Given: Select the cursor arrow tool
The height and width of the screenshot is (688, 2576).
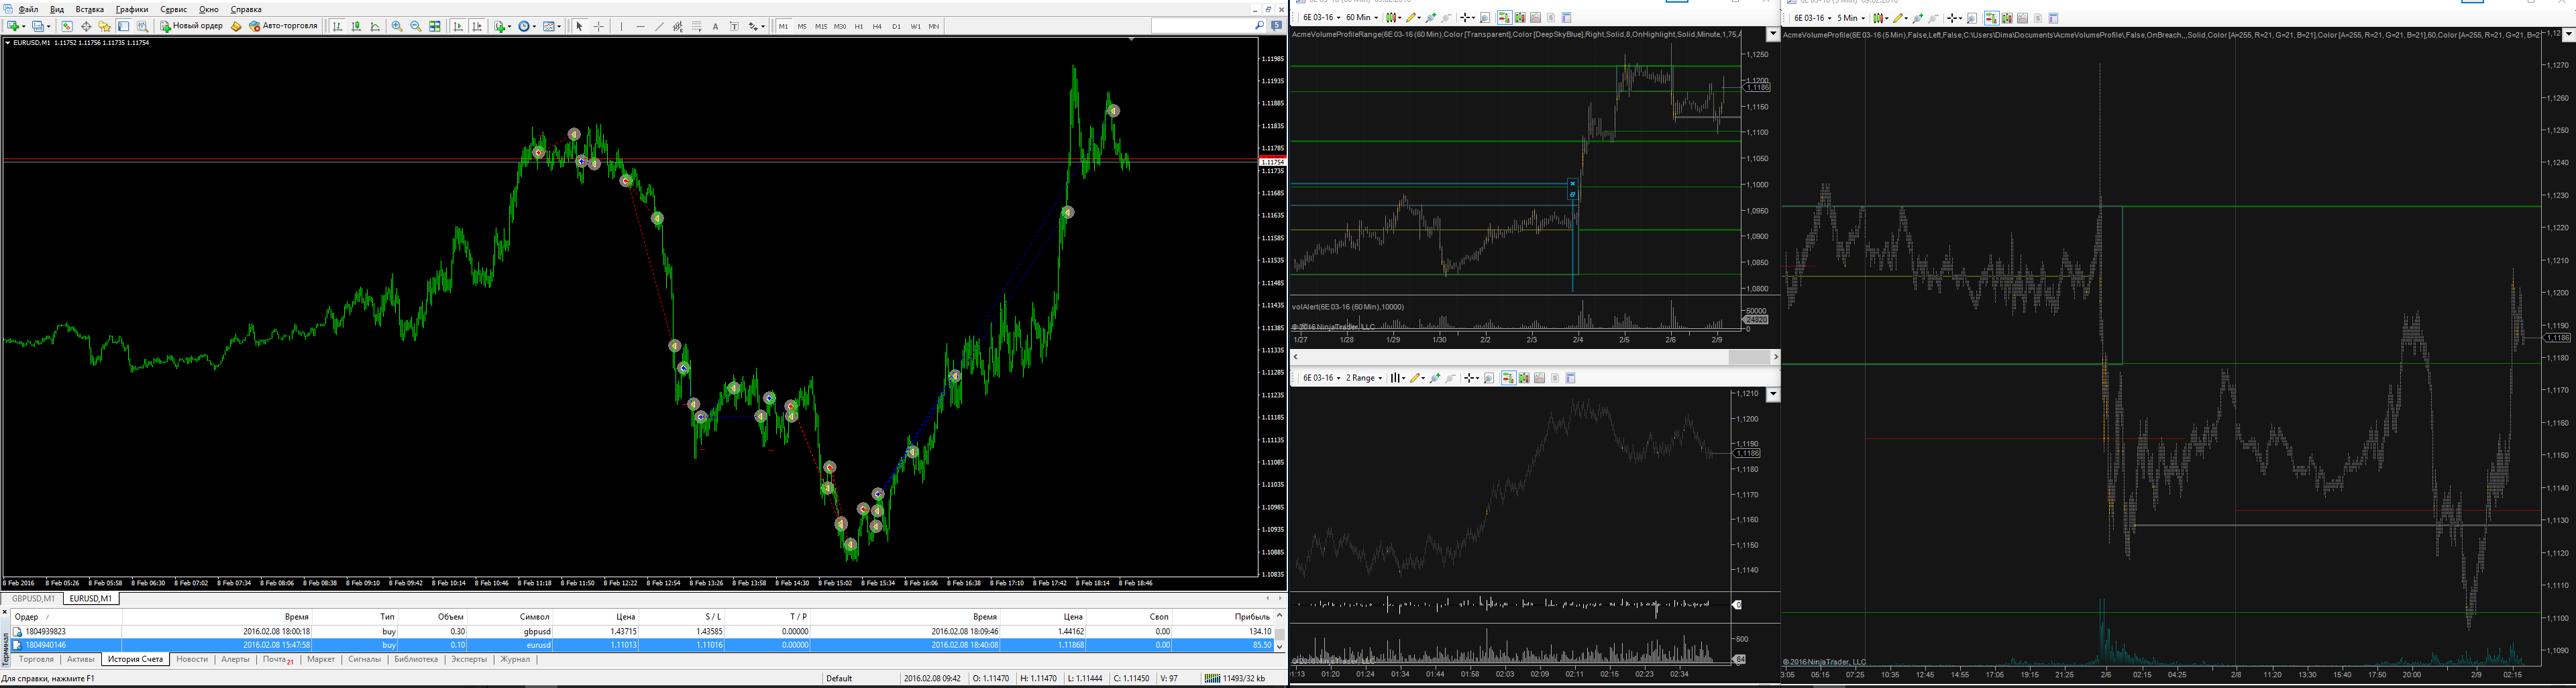Looking at the screenshot, I should [x=579, y=26].
